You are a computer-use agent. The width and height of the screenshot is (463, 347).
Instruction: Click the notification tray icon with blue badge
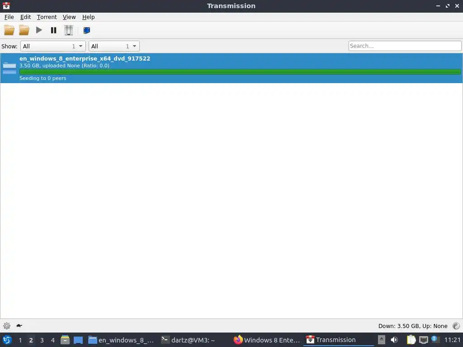click(x=435, y=339)
